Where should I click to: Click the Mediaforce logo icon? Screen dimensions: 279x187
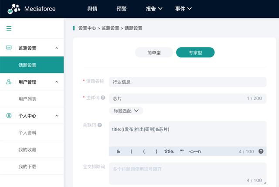[x=14, y=9]
